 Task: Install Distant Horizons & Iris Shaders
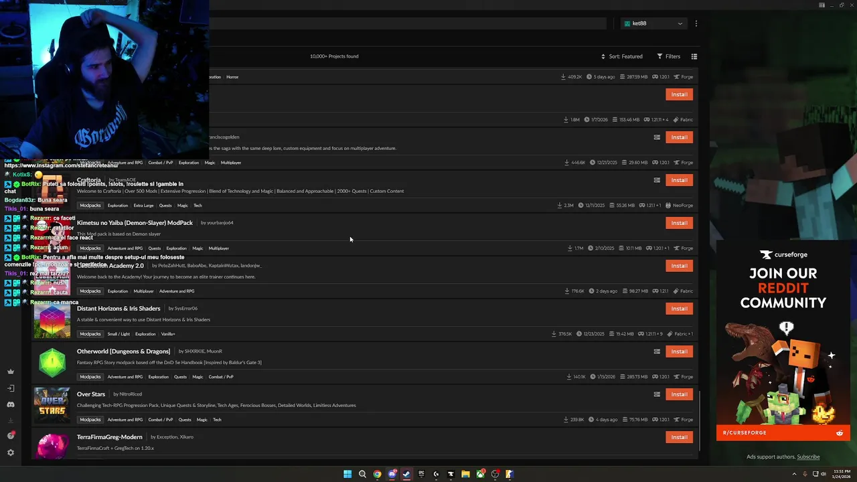point(679,309)
